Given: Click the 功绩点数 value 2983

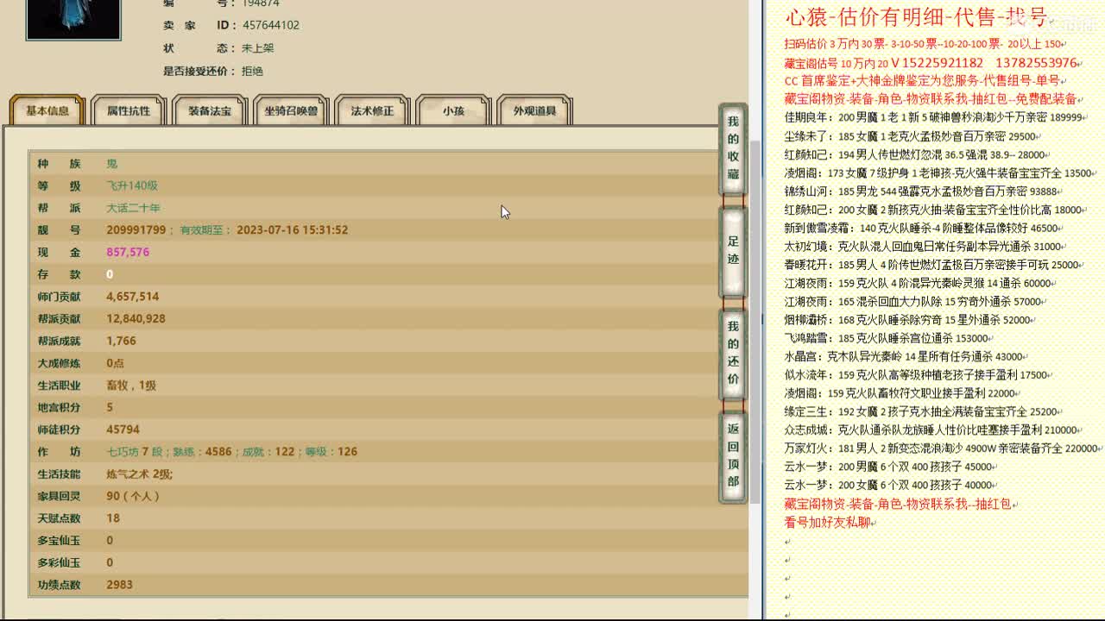Looking at the screenshot, I should (120, 585).
